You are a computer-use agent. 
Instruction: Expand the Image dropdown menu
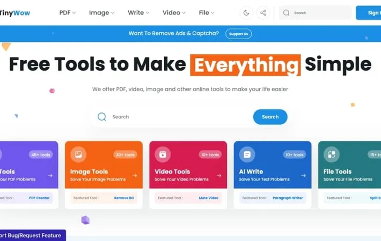pos(101,12)
